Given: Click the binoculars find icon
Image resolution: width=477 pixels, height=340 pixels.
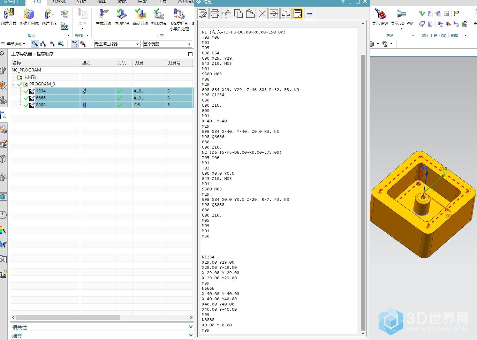Looking at the screenshot, I should coord(286,14).
